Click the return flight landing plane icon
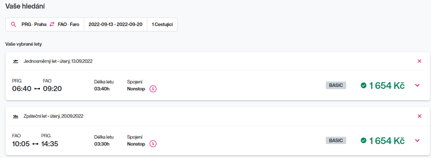The image size is (431, 158). pyautogui.click(x=15, y=116)
